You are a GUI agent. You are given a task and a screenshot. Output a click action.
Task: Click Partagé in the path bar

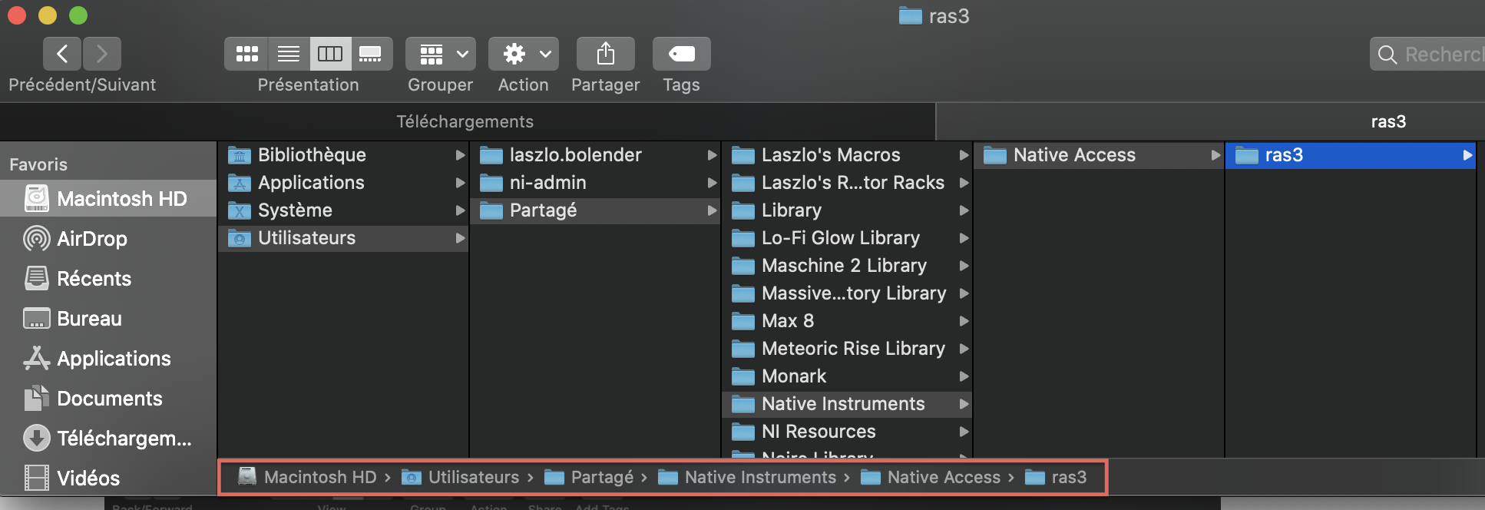click(589, 477)
